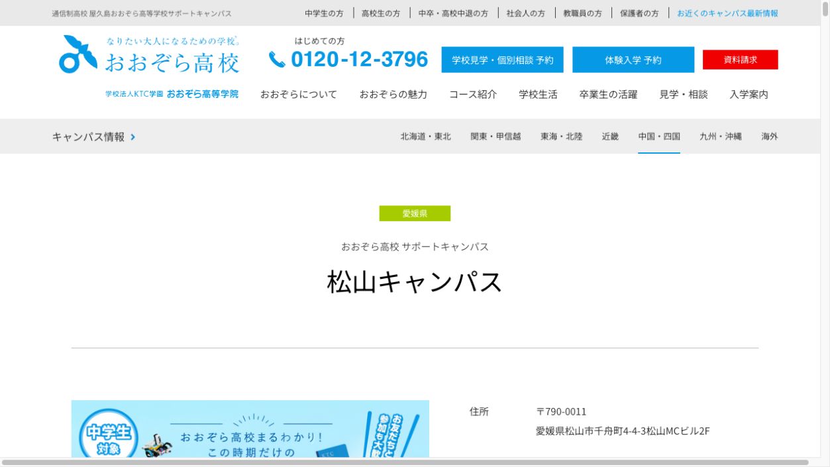
Task: Open おおぞらについて menu
Action: coord(299,95)
